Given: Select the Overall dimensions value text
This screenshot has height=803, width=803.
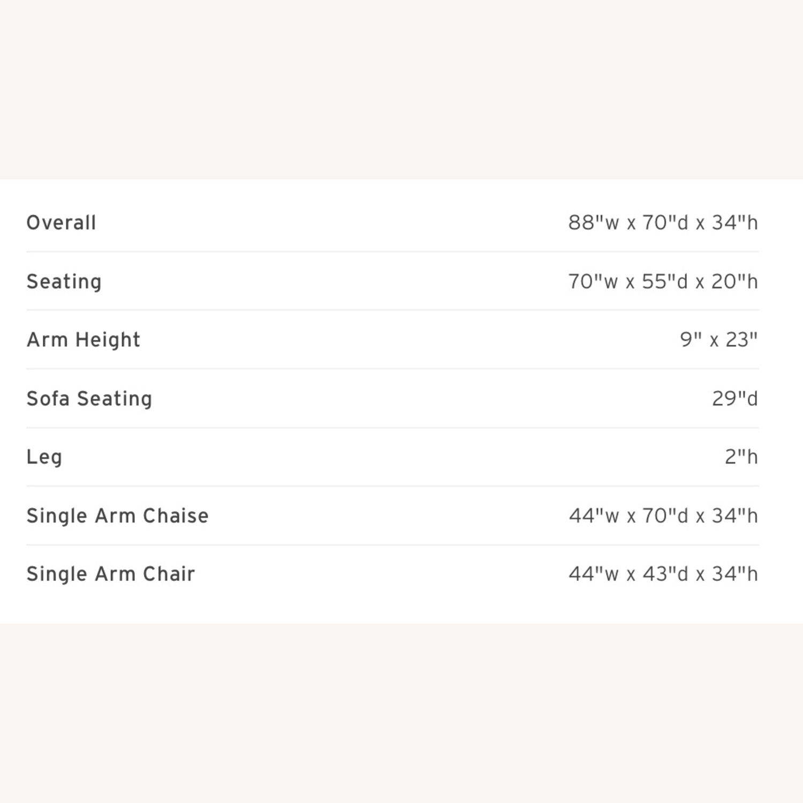Looking at the screenshot, I should point(663,223).
